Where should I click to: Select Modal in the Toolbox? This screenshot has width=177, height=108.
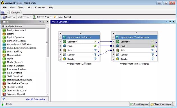[x=8, y=59]
